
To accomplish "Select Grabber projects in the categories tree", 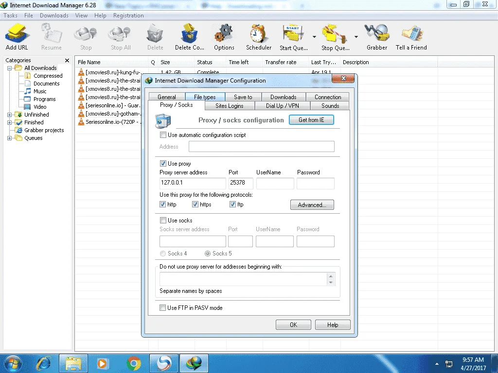I will click(x=40, y=130).
